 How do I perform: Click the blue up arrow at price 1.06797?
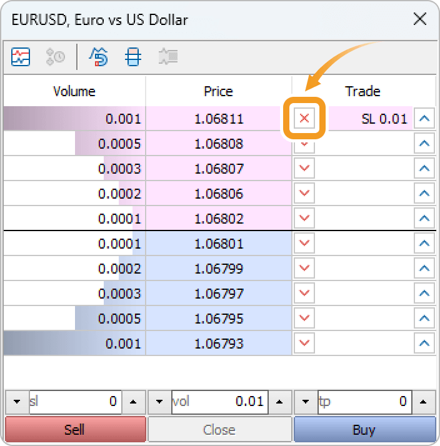pos(424,293)
